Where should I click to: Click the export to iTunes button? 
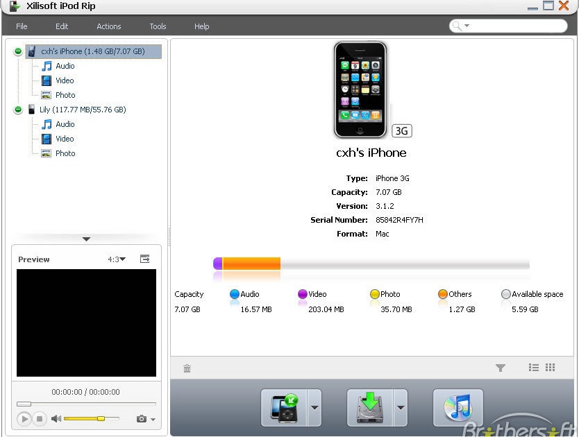458,408
